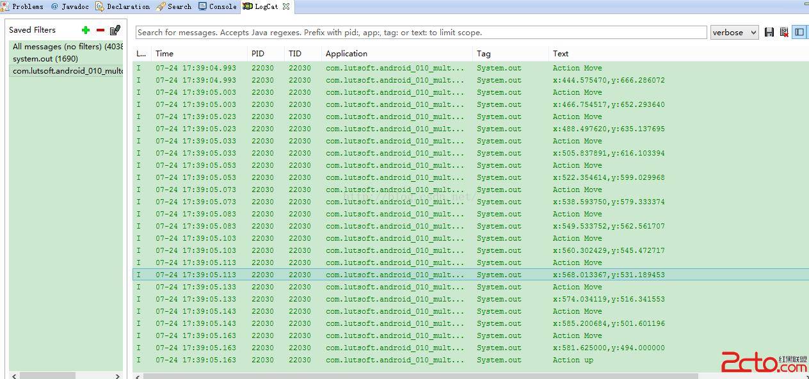This screenshot has width=809, height=379.
Task: Edit the selected logcat filter
Action: [x=115, y=30]
